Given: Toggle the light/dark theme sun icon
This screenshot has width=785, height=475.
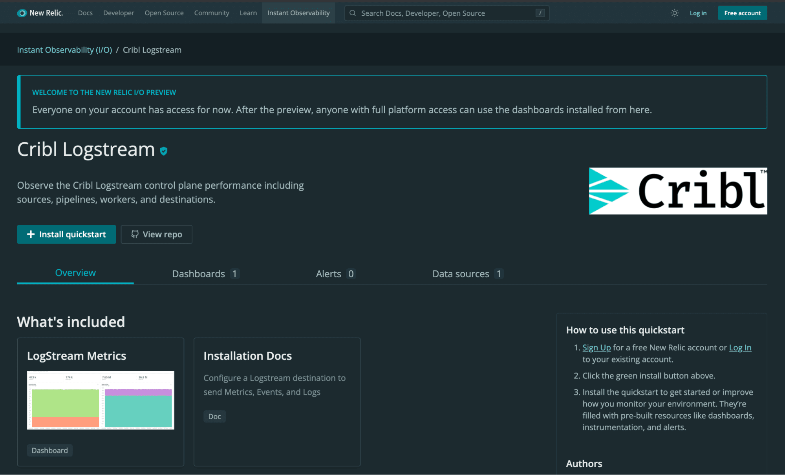Looking at the screenshot, I should (674, 13).
